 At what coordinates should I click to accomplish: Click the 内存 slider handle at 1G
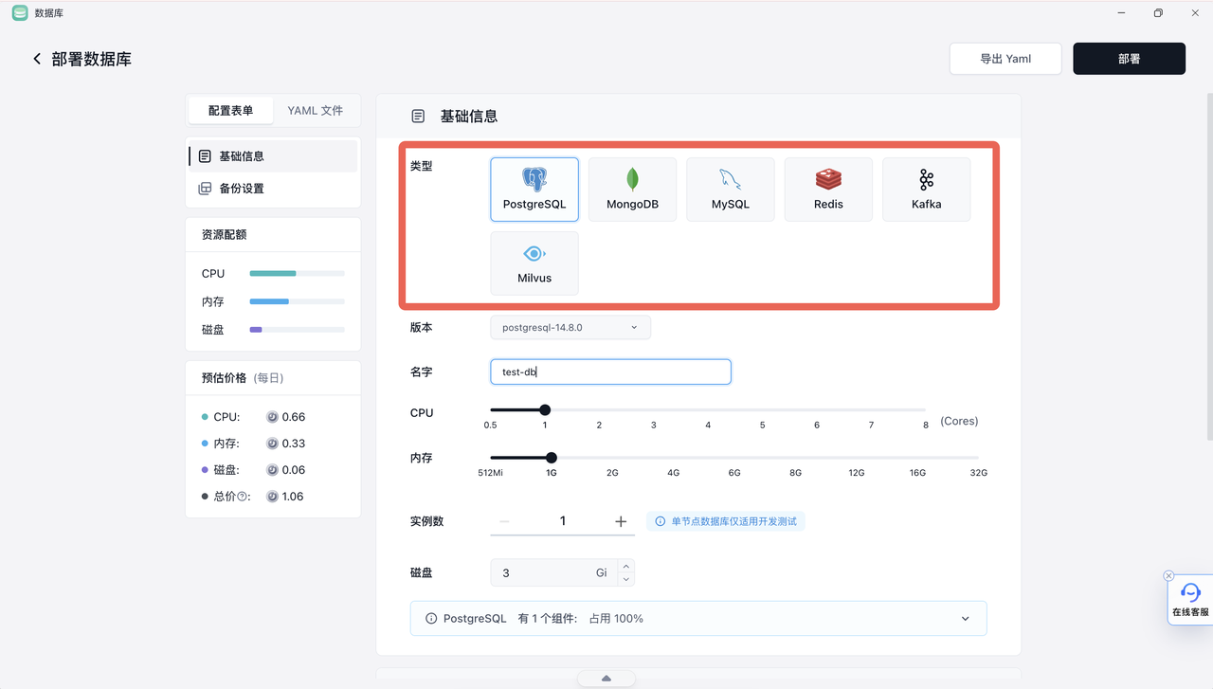pyautogui.click(x=552, y=458)
